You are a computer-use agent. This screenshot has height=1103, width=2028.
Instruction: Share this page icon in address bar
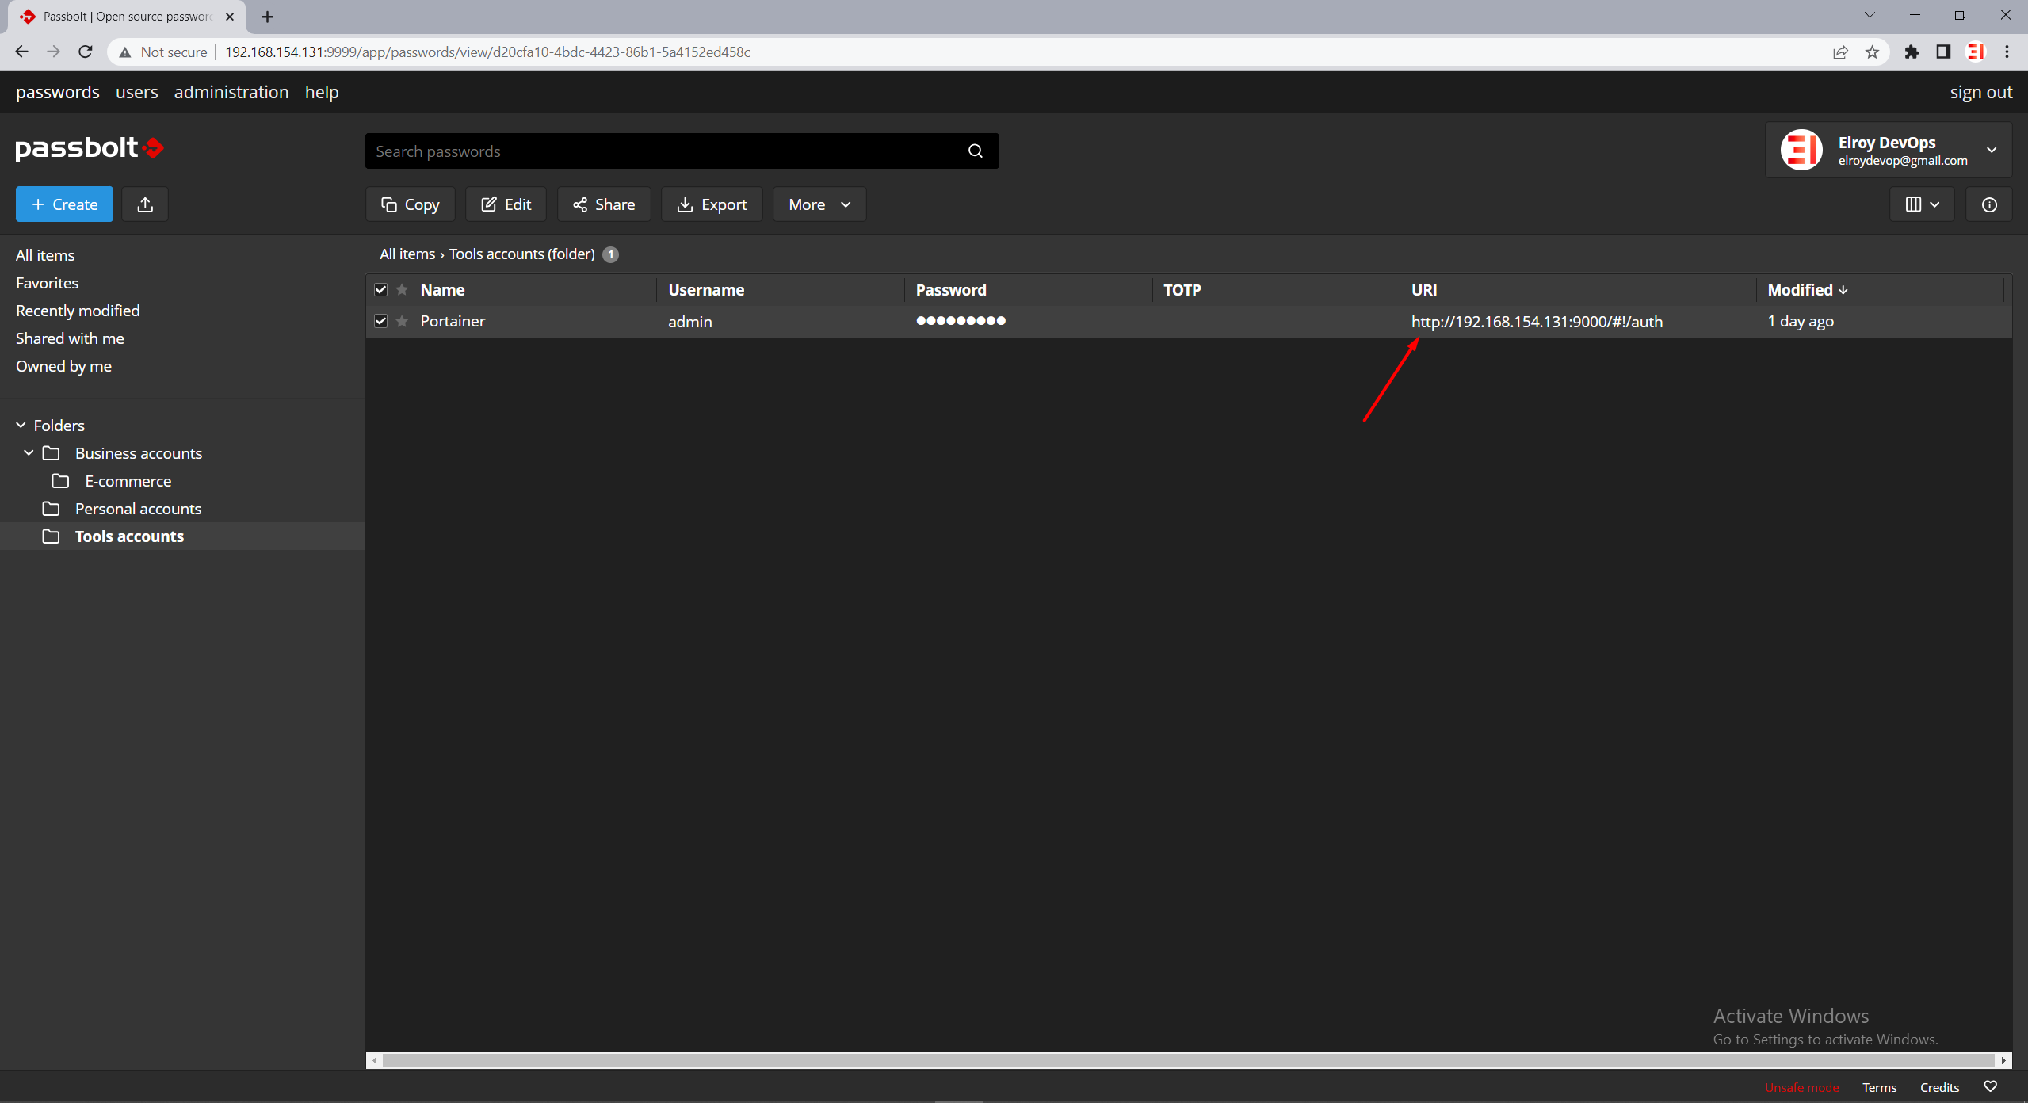[x=1840, y=52]
